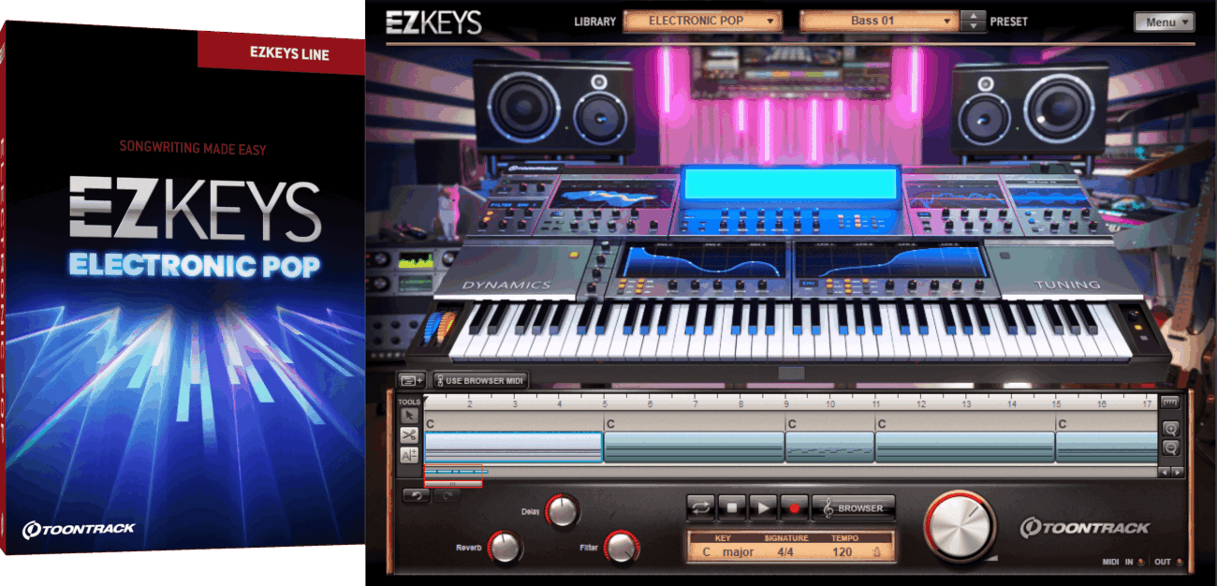
Task: Click the C chord label at bar 9
Action: tap(791, 424)
